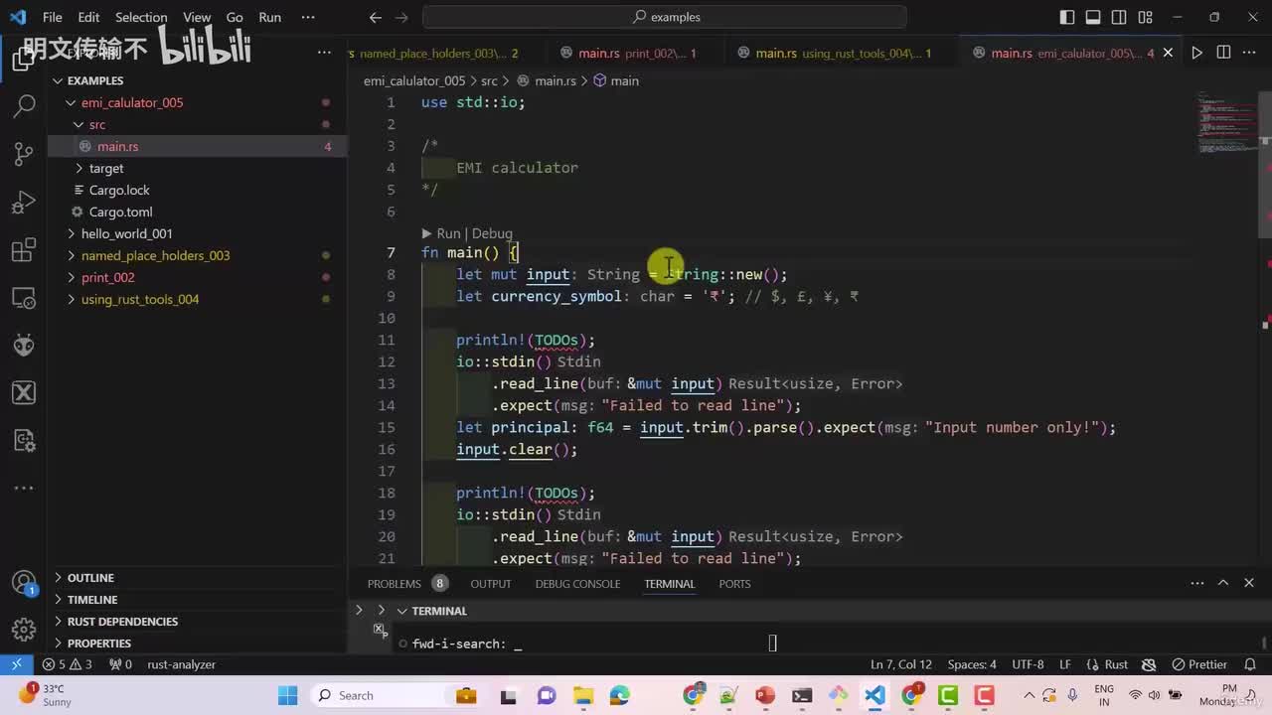Change language mode via Rust status item

[1116, 664]
